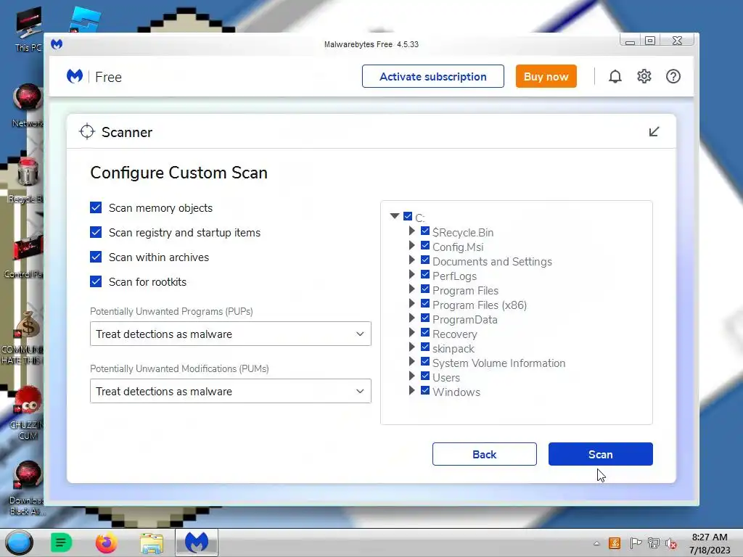Select the CHUZZIN CUM desktop icon

[27, 413]
